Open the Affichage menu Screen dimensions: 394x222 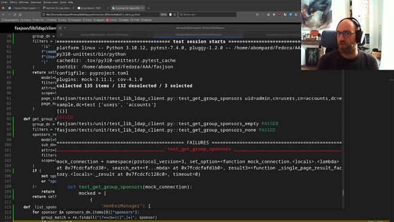(x=24, y=2)
